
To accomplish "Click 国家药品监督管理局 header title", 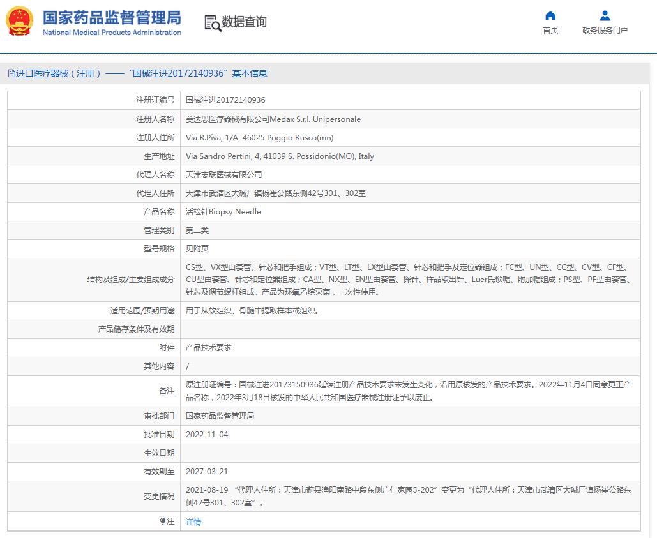I will pos(112,18).
